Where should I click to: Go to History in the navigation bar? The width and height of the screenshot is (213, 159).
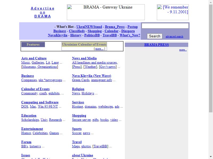coord(76,35)
